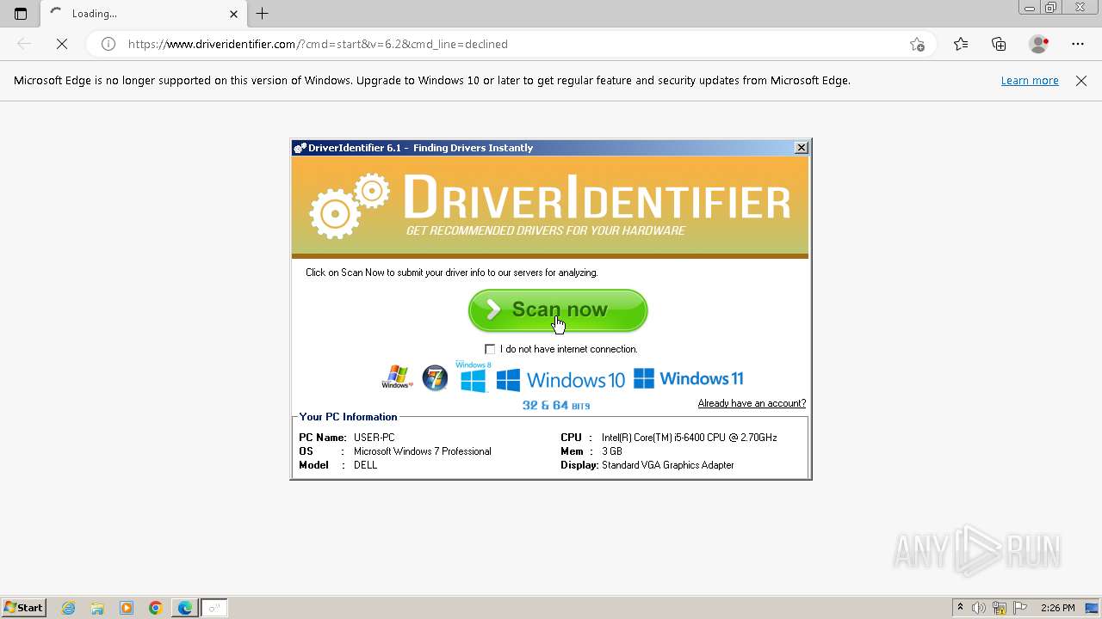
Task: Open a new tab
Action: point(263,14)
